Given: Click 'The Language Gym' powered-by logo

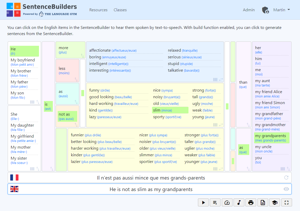Looking at the screenshot, I should pyautogui.click(x=58, y=14).
